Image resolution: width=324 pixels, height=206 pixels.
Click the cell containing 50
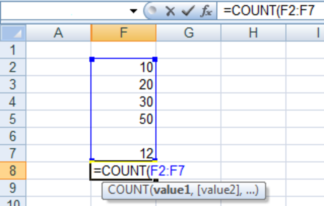coord(123,119)
